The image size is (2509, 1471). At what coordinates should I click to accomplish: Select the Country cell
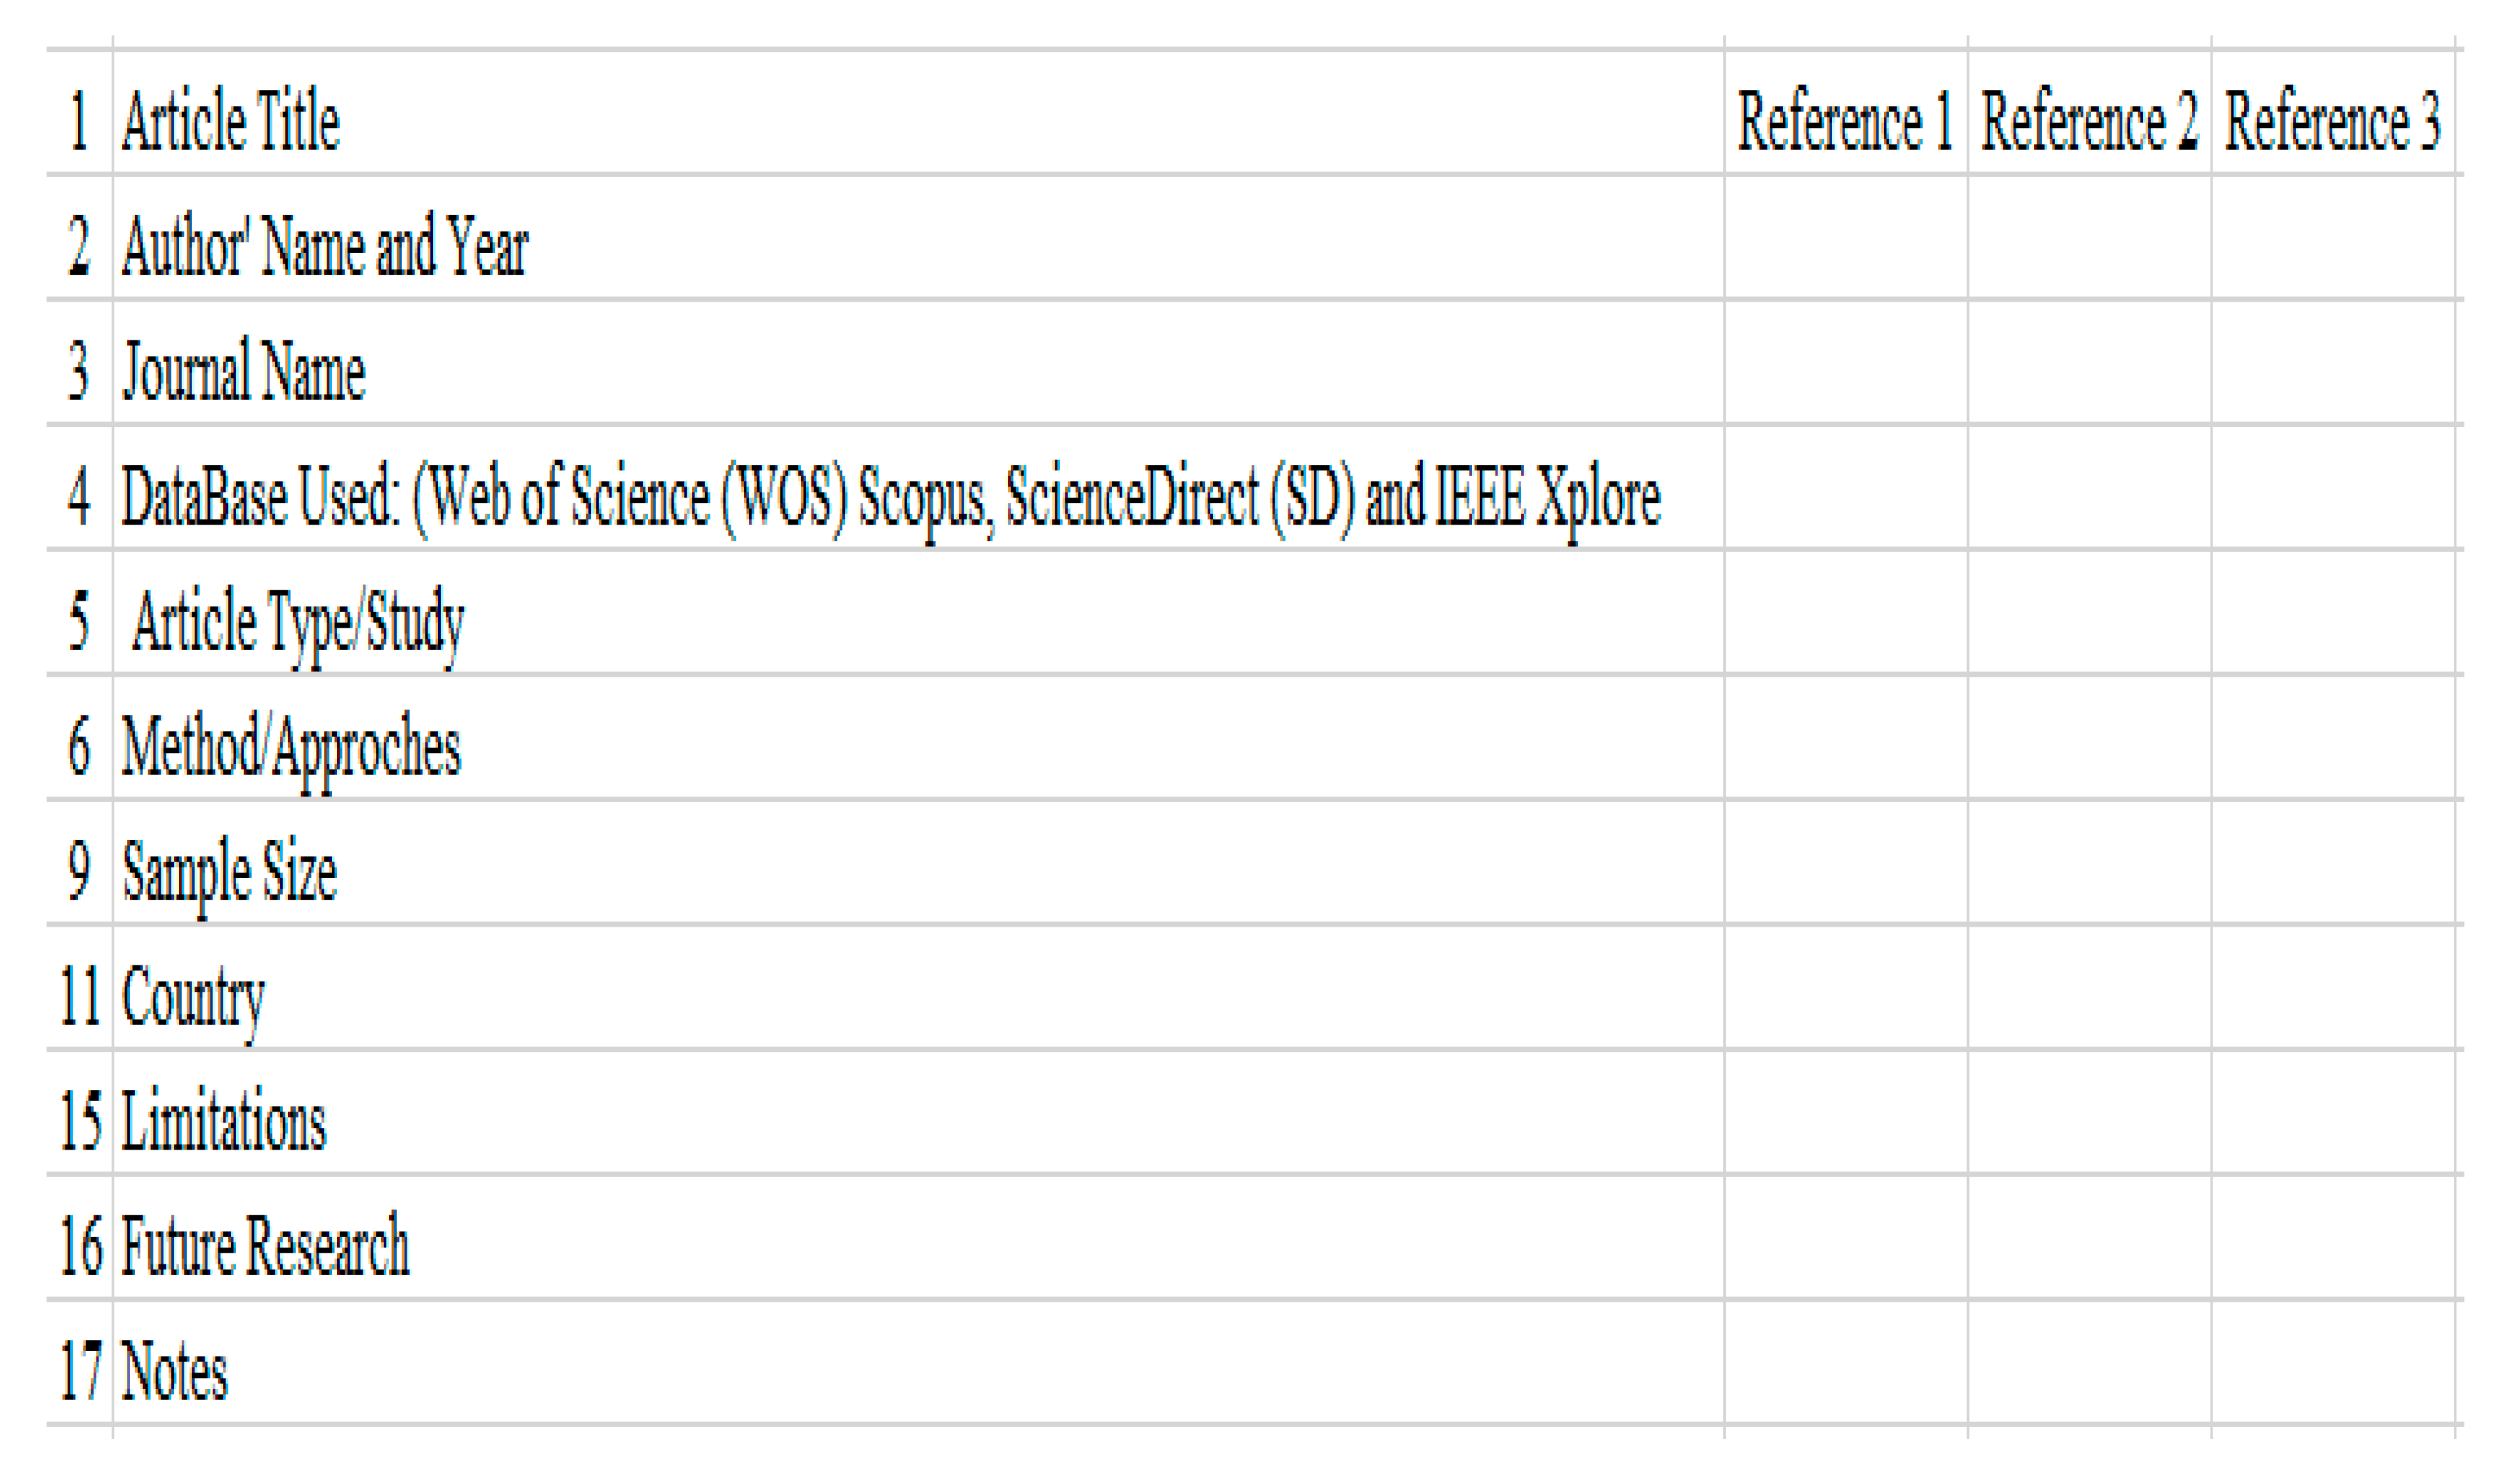193,996
